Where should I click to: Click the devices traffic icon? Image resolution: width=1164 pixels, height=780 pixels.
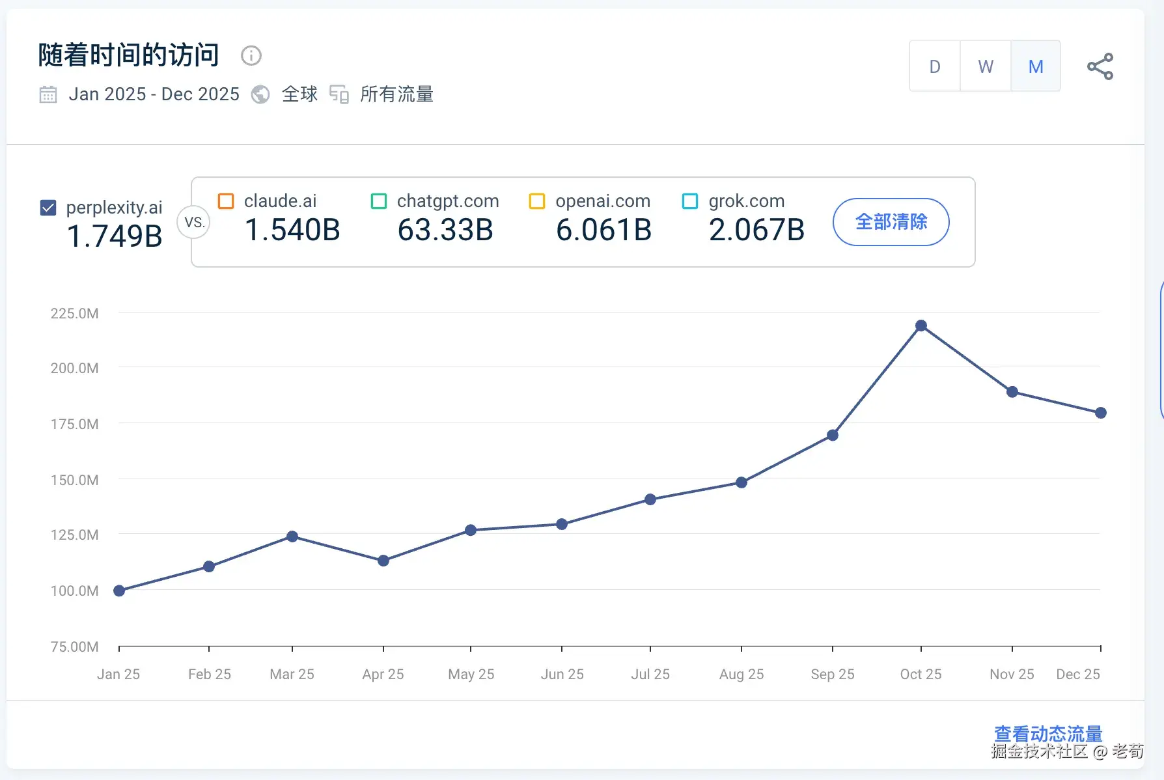tap(339, 94)
